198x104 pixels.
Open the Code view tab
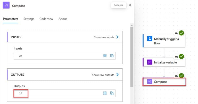click(46, 19)
